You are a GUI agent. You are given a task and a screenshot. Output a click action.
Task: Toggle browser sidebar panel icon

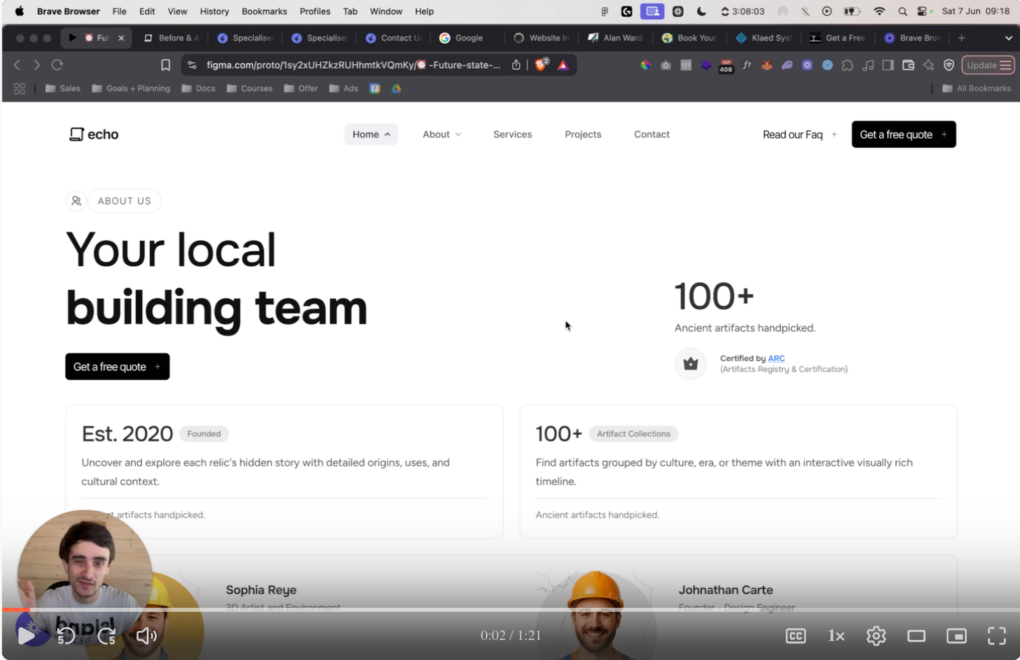888,65
